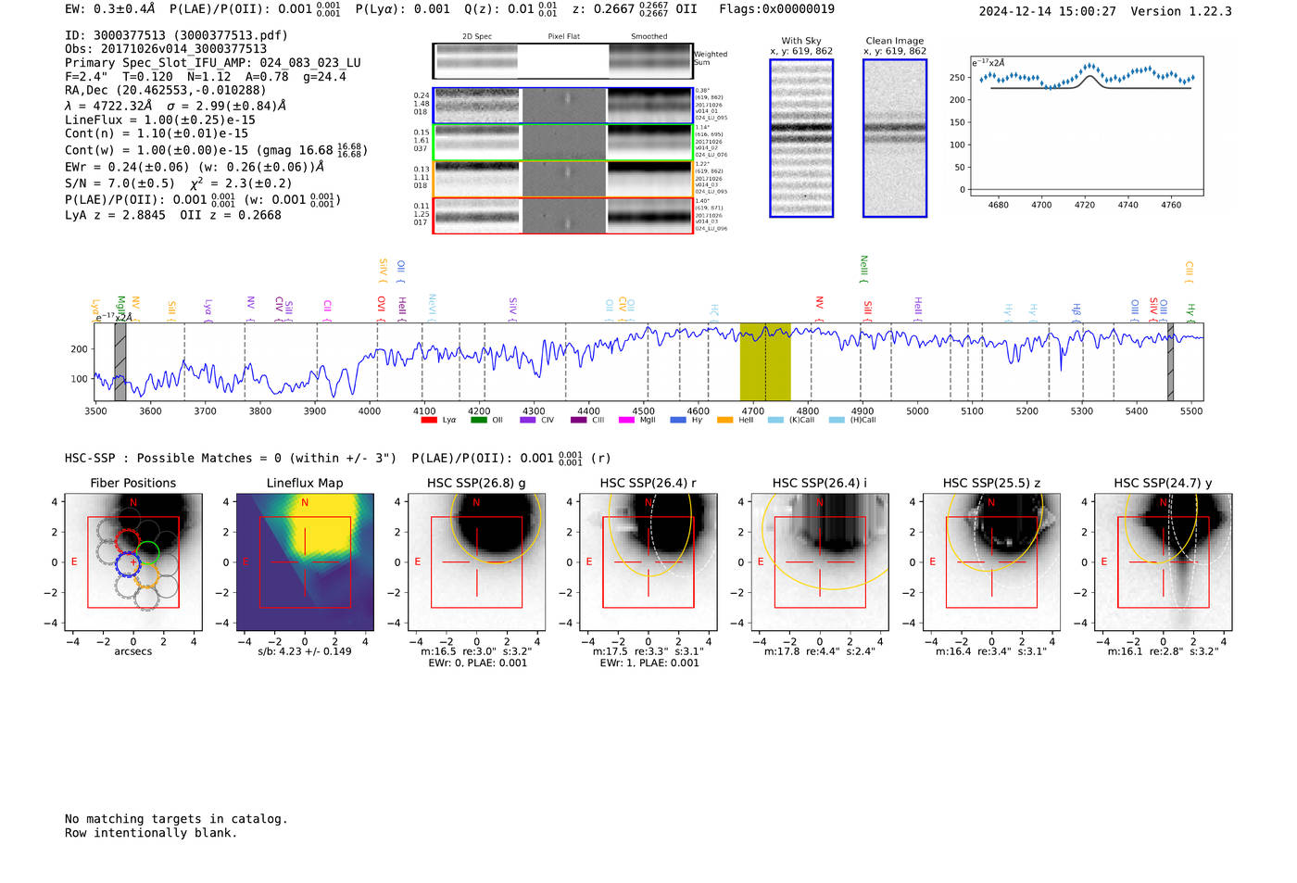Click the Cont(w) gmag 16.68 line
The height and width of the screenshot is (883, 1297).
[x=216, y=150]
